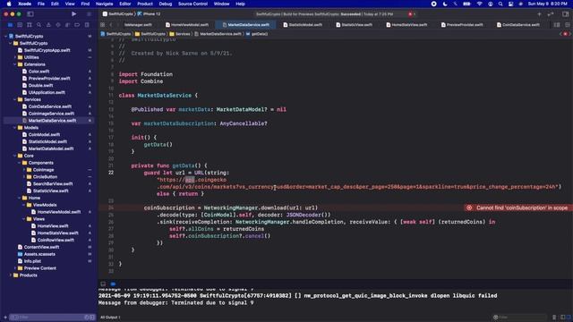Click the plus button at navigator bottom
The height and width of the screenshot is (322, 573).
pos(5,318)
